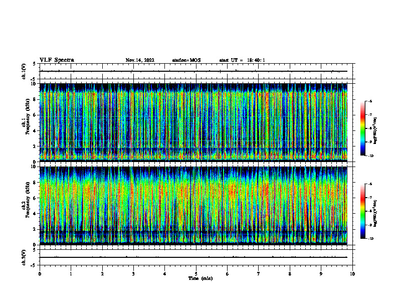Click the "station=MOS" header label

pos(186,60)
